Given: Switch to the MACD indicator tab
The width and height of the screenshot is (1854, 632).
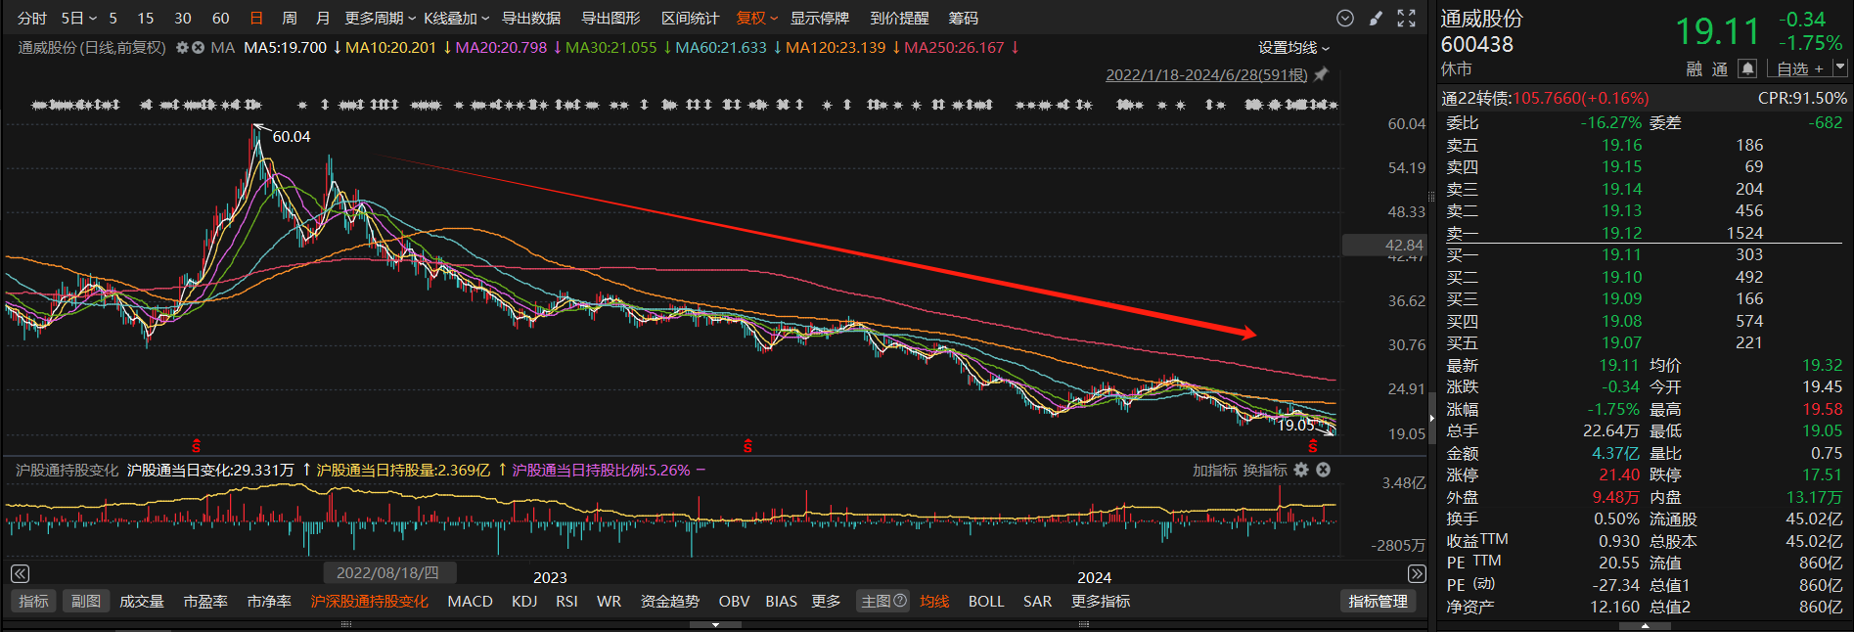Looking at the screenshot, I should [470, 602].
